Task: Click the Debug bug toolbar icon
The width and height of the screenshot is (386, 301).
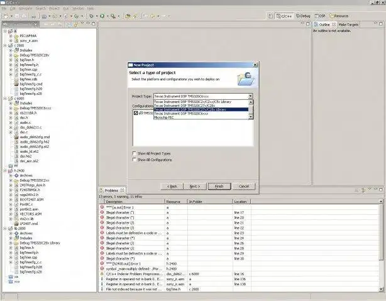Action: pos(91,16)
